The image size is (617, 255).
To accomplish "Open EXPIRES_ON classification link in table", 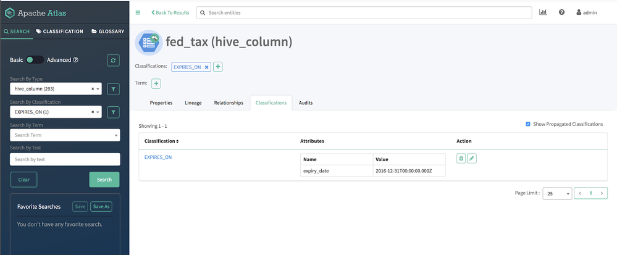I will [158, 157].
